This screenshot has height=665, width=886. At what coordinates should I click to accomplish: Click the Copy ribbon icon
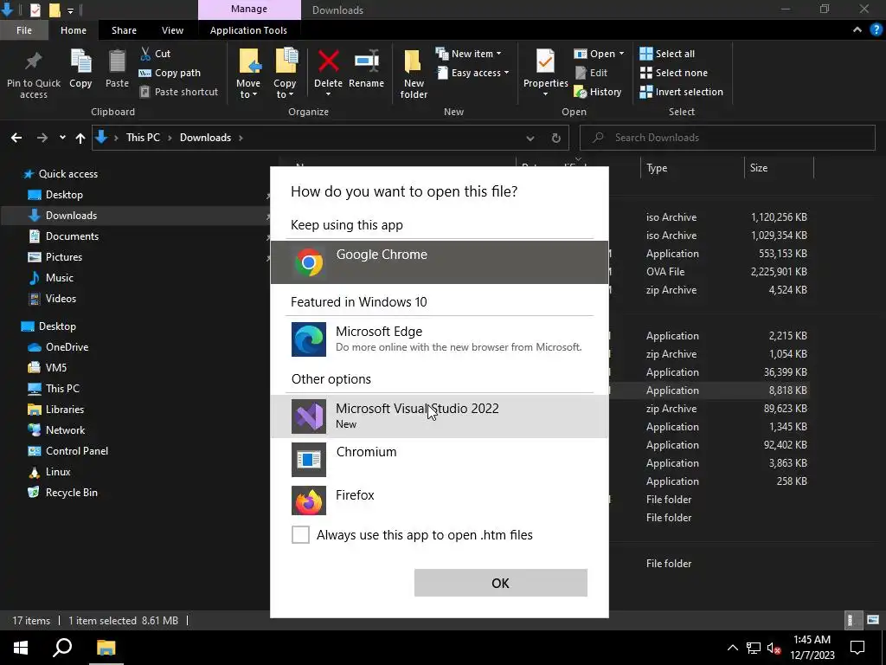pos(80,61)
